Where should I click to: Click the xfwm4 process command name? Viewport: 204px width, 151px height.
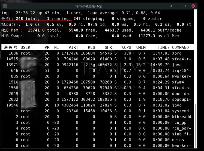(x=178, y=82)
